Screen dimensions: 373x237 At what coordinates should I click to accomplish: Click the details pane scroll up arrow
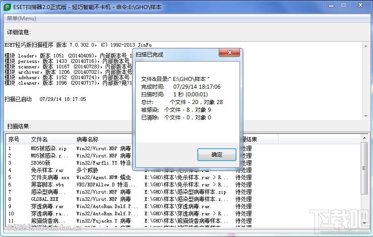coord(366,46)
